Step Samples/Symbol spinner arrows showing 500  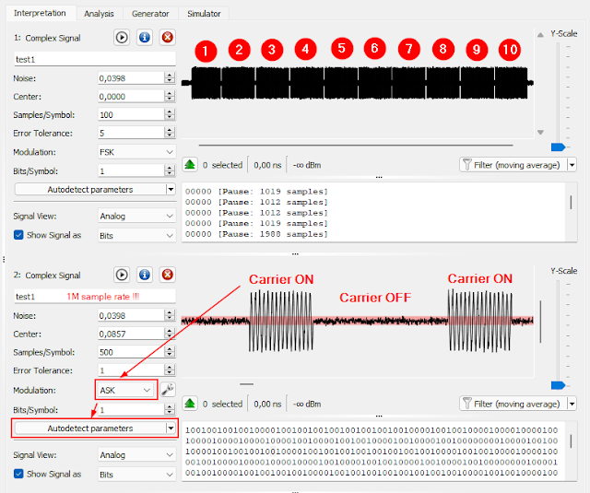click(170, 352)
